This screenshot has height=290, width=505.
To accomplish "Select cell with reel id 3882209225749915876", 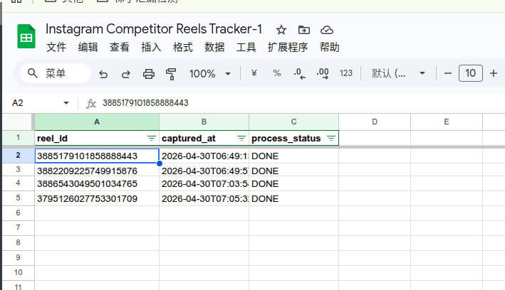I will 97,171.
